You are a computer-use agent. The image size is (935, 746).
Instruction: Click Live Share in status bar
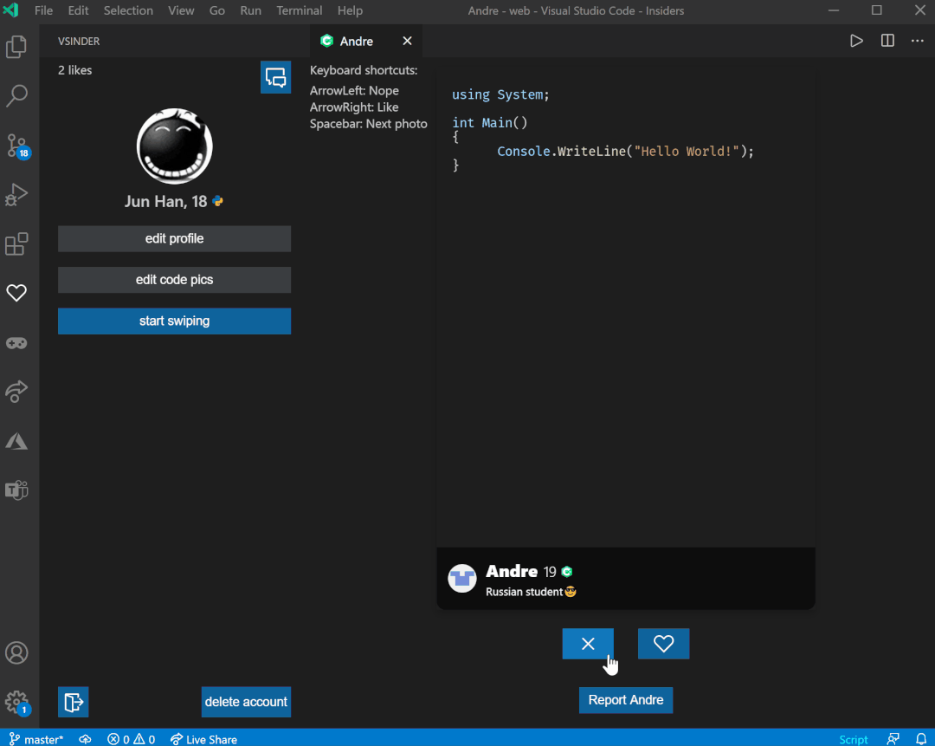point(204,739)
